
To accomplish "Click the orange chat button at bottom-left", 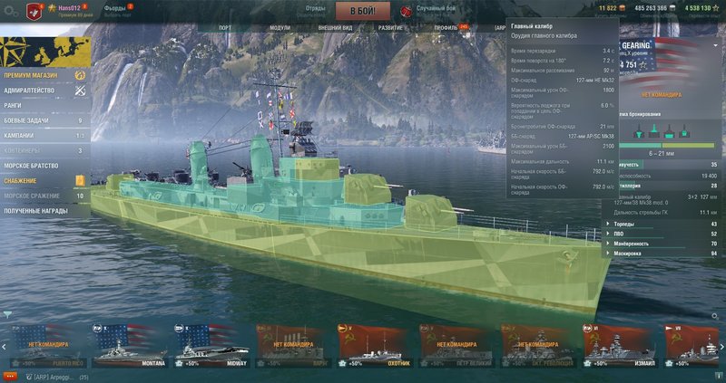I will 10,377.
